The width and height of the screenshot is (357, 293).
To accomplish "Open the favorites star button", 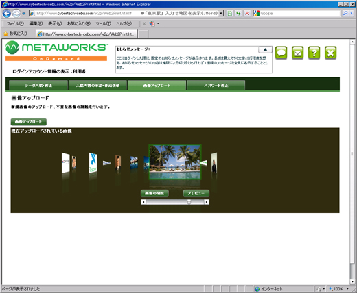I will tap(16, 34).
